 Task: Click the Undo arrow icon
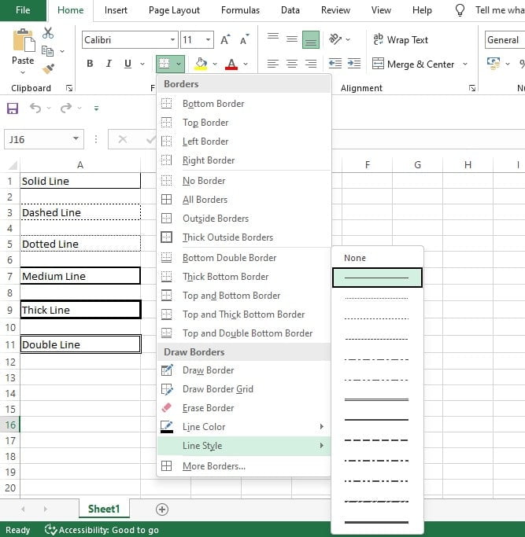[35, 109]
